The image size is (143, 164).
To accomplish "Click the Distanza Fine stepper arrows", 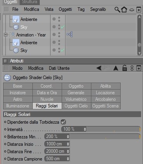I will [68, 151].
